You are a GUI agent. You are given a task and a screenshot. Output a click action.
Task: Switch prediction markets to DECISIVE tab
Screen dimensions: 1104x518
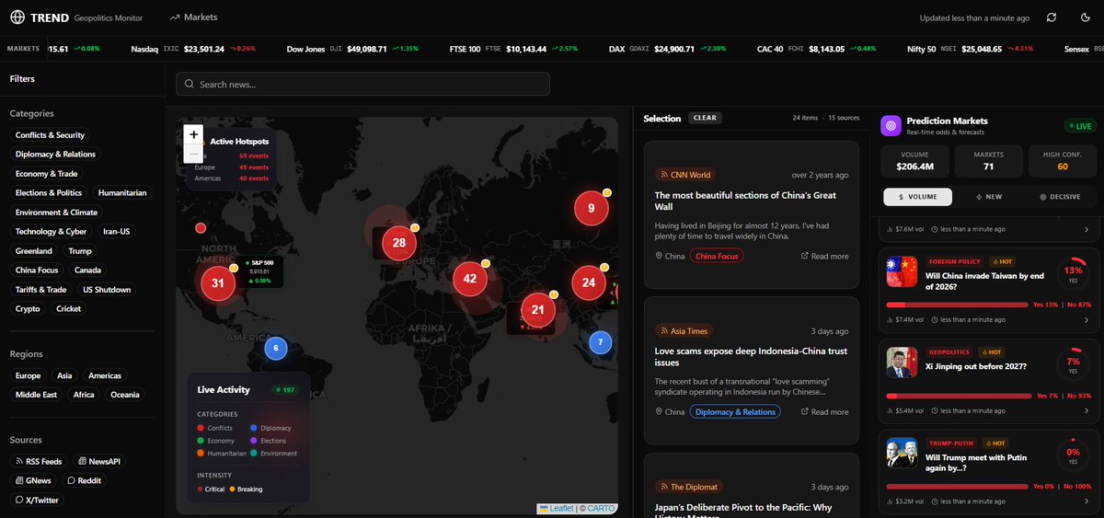1059,197
